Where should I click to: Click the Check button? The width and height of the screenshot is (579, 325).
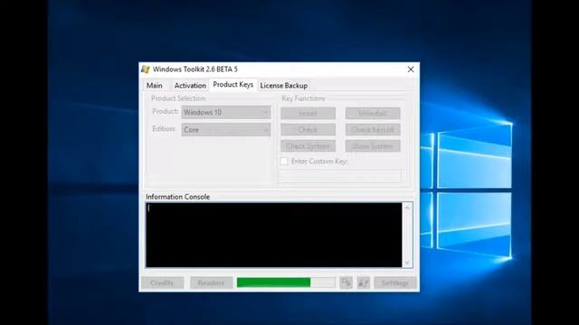(x=308, y=130)
